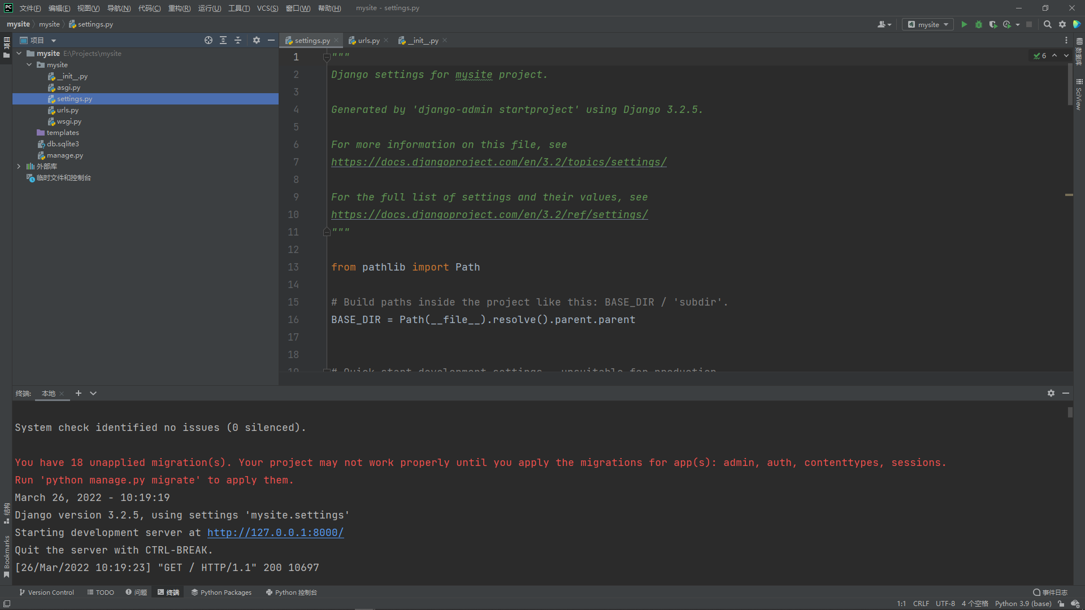Select the opened file via locate target icon
The height and width of the screenshot is (610, 1085).
click(x=209, y=40)
